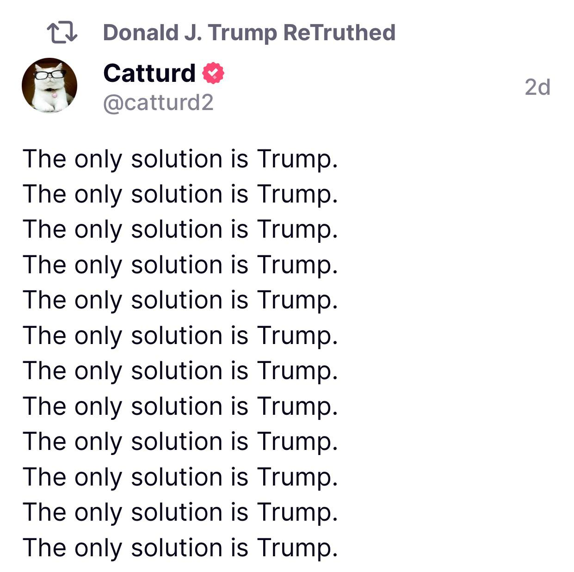Click the eighth line of post text
This screenshot has width=574, height=572.
coord(180,406)
